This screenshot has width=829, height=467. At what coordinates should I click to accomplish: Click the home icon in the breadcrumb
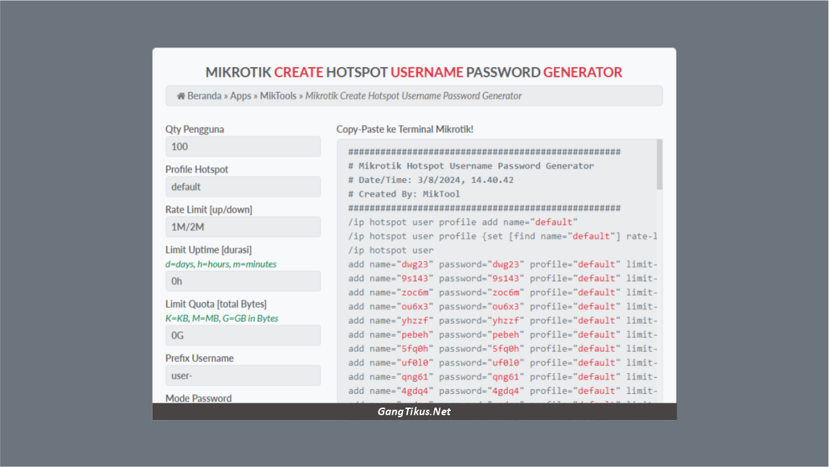(180, 95)
